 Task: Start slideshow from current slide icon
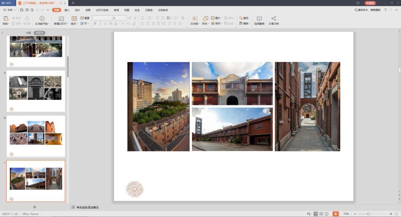tap(42, 19)
